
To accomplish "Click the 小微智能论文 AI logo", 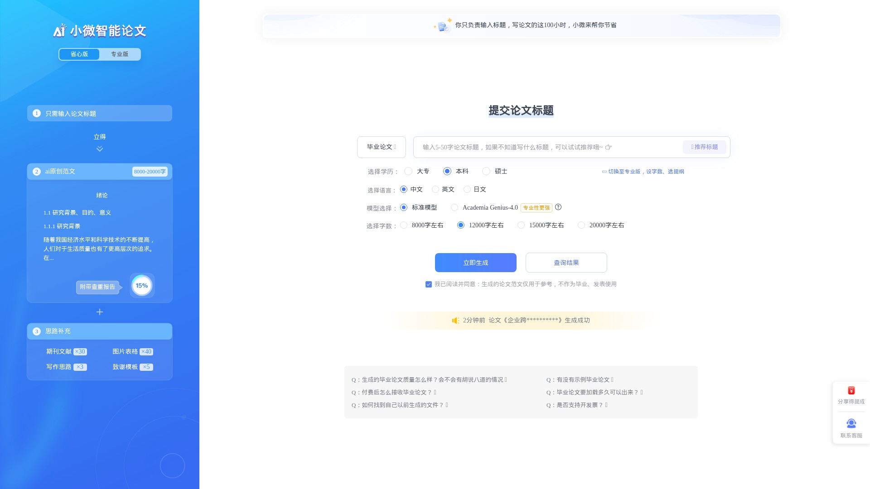I will 100,30.
